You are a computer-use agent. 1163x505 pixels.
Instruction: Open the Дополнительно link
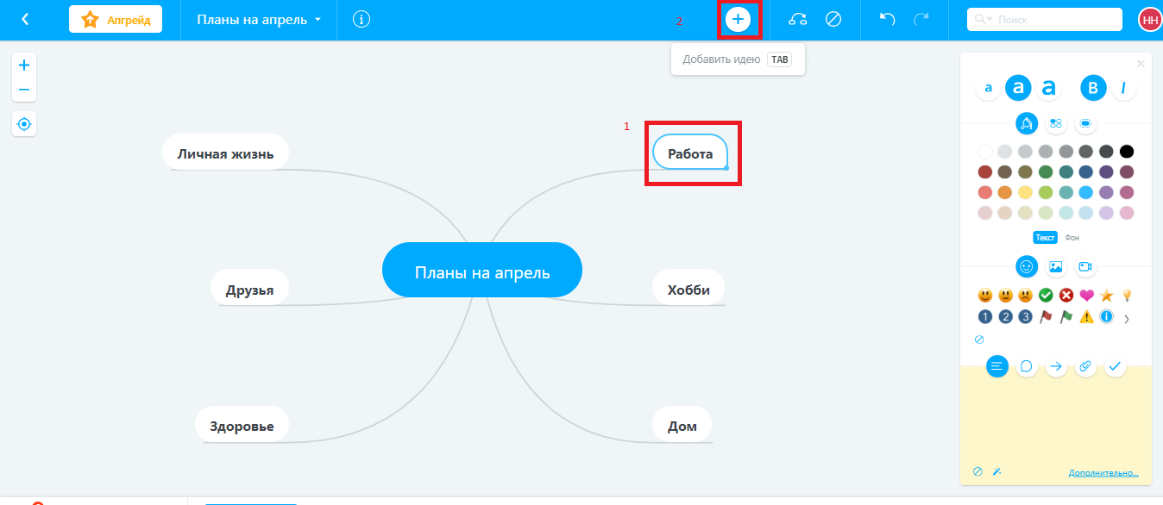pos(1103,473)
